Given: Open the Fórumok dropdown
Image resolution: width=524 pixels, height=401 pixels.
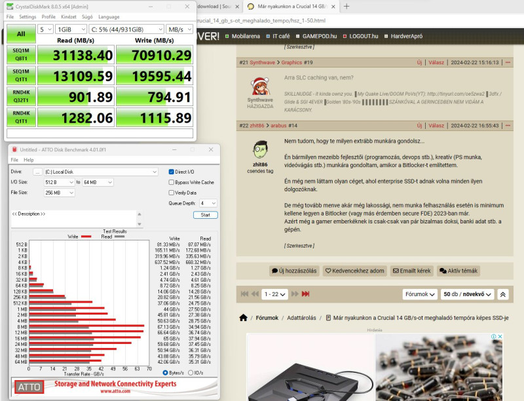Looking at the screenshot, I should point(420,294).
